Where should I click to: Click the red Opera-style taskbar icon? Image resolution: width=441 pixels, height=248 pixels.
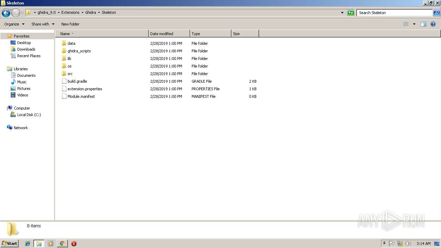[74, 244]
